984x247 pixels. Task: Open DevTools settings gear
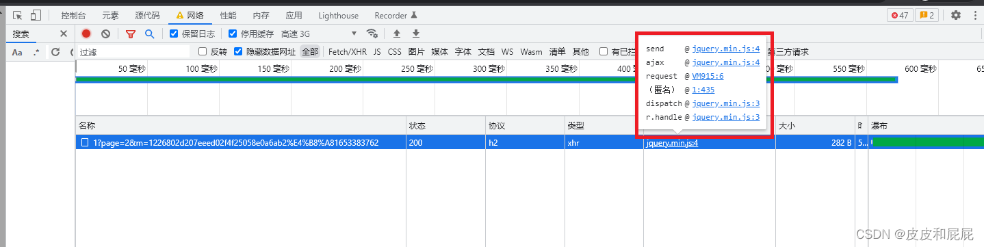click(x=956, y=14)
